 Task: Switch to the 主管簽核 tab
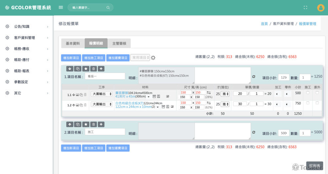tap(119, 43)
